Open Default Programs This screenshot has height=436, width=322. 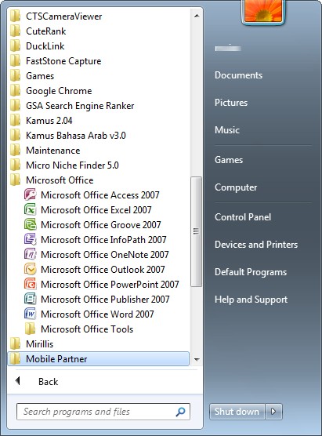click(x=251, y=272)
